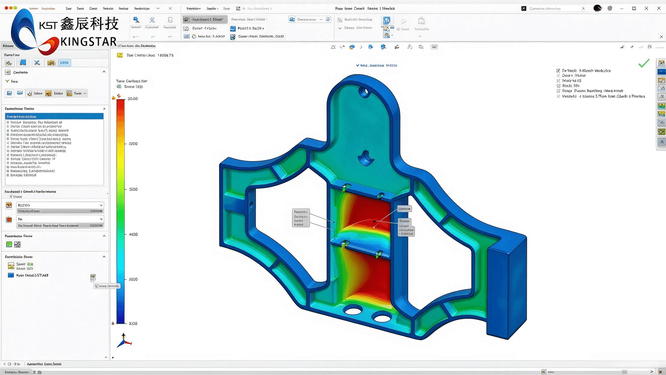
Task: Open the ribbon dropdown beside the blue cube icon
Action: click(x=321, y=20)
